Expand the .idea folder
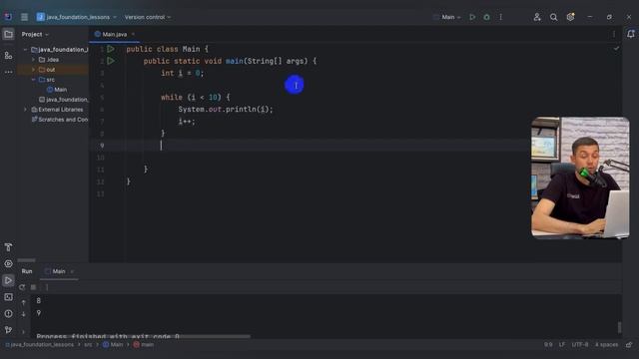 point(33,60)
